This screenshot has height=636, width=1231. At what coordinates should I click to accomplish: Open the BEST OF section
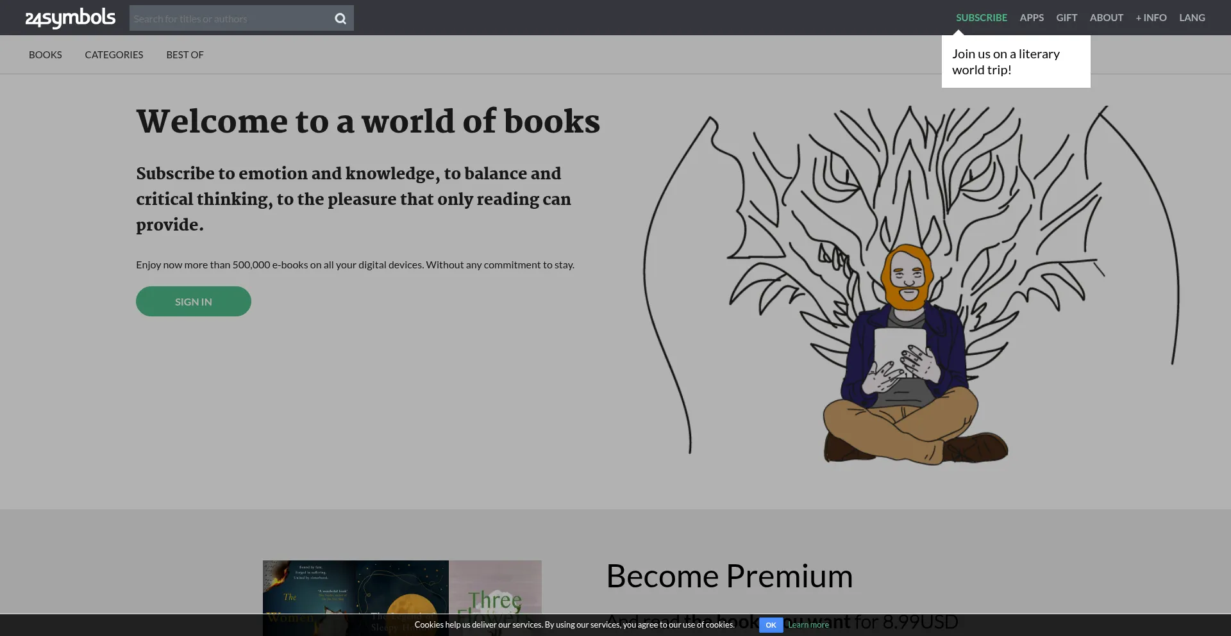185,54
